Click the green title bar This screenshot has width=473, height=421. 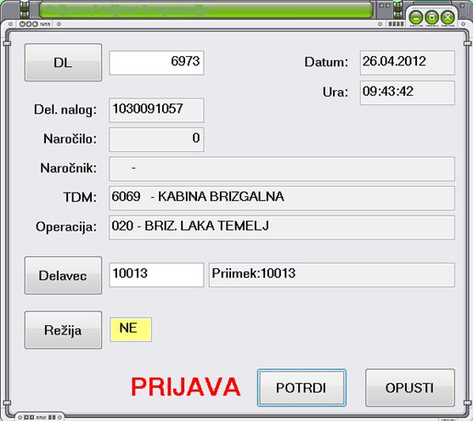[206, 10]
